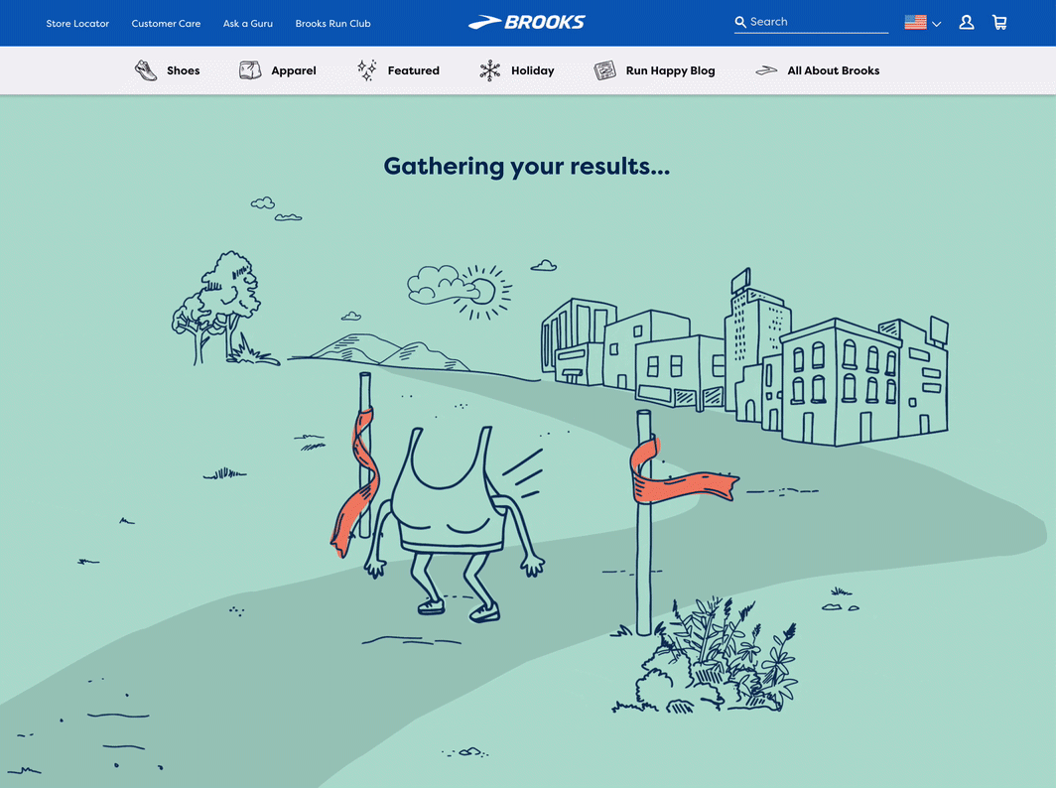Open the Store Locator link
Viewport: 1056px width, 788px height.
pos(77,24)
